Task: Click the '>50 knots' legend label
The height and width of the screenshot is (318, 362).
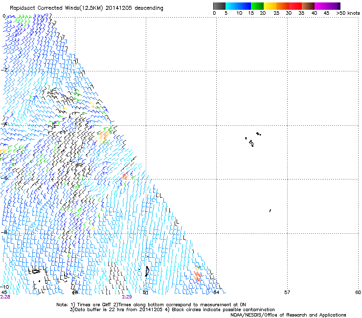Action: point(348,13)
